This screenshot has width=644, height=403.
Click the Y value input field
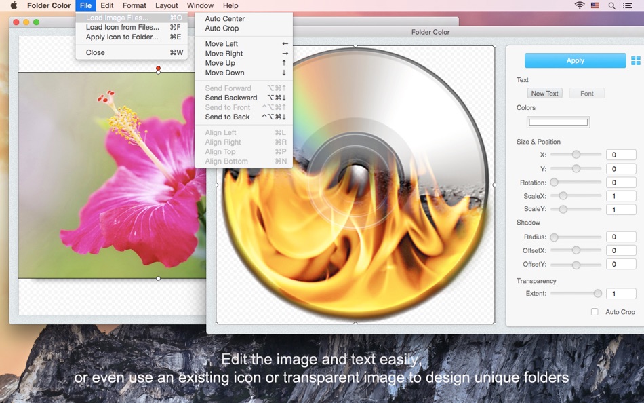[x=621, y=169]
